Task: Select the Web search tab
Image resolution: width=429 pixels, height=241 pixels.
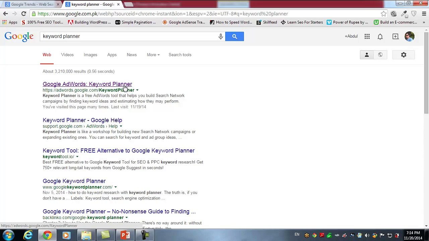Action: [47, 55]
